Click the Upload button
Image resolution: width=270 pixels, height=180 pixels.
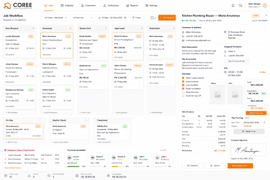click(215, 166)
